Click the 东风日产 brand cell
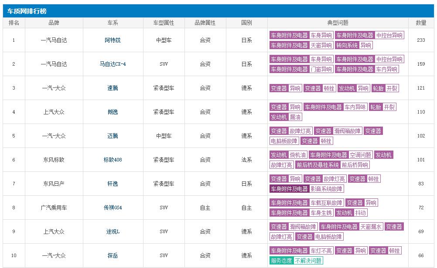Screen dimensions: 437x268 [54, 184]
